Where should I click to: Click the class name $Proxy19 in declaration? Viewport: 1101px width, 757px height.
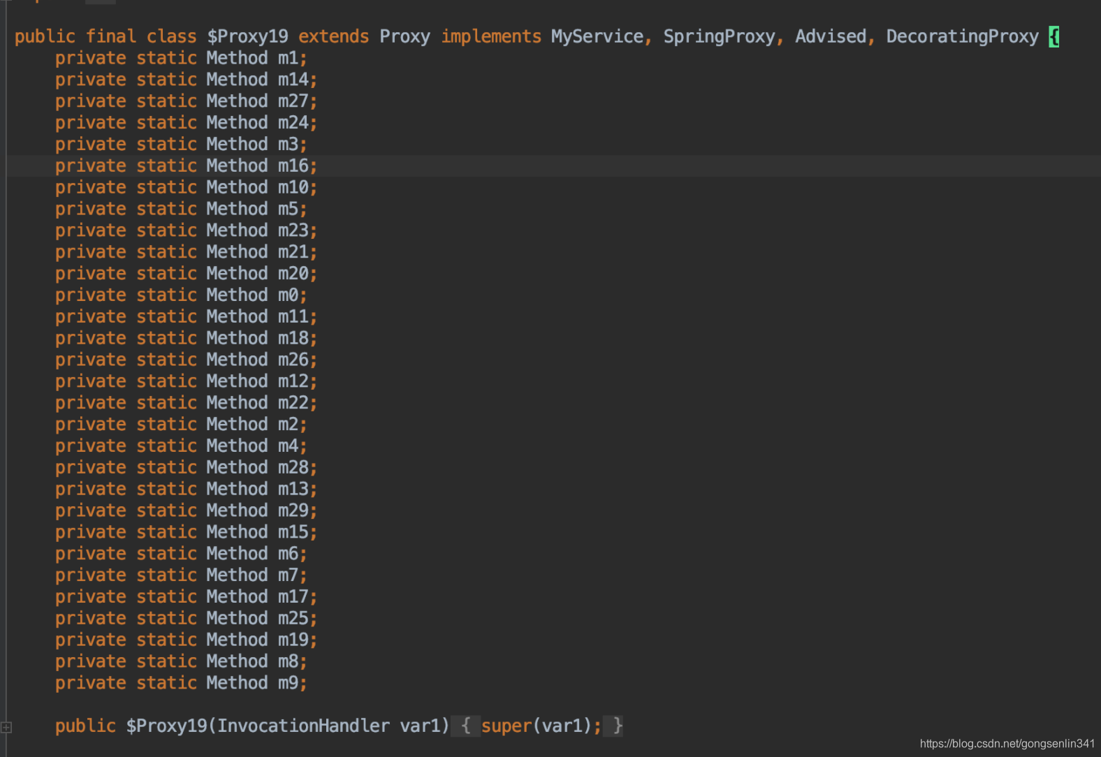248,36
